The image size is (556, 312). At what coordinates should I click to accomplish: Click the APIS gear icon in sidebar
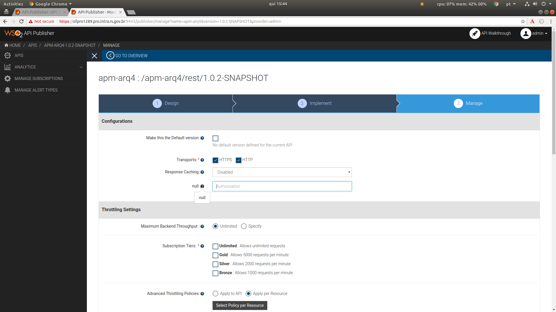click(x=8, y=55)
